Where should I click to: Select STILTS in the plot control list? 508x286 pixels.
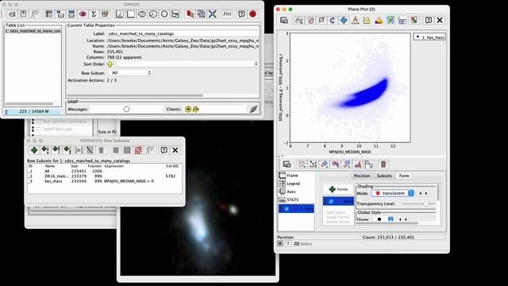(x=295, y=199)
